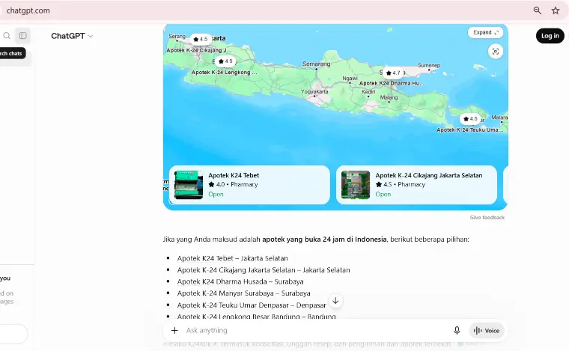The image size is (569, 351).
Task: Select the 4.5 rating pin near Jakarta
Action: click(201, 39)
